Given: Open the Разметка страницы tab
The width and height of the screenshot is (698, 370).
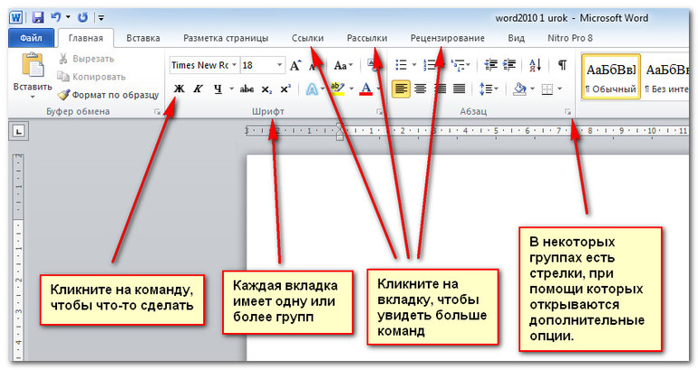Looking at the screenshot, I should [226, 39].
